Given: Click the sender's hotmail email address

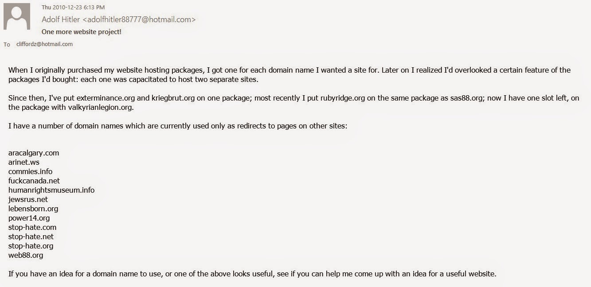Looking at the screenshot, I should pyautogui.click(x=139, y=19).
